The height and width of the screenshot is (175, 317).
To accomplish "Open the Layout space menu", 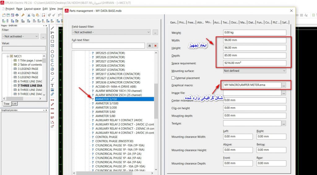I will [x=32, y=9].
